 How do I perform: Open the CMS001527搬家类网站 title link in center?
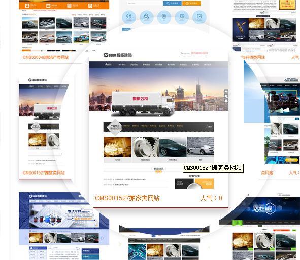(127, 198)
